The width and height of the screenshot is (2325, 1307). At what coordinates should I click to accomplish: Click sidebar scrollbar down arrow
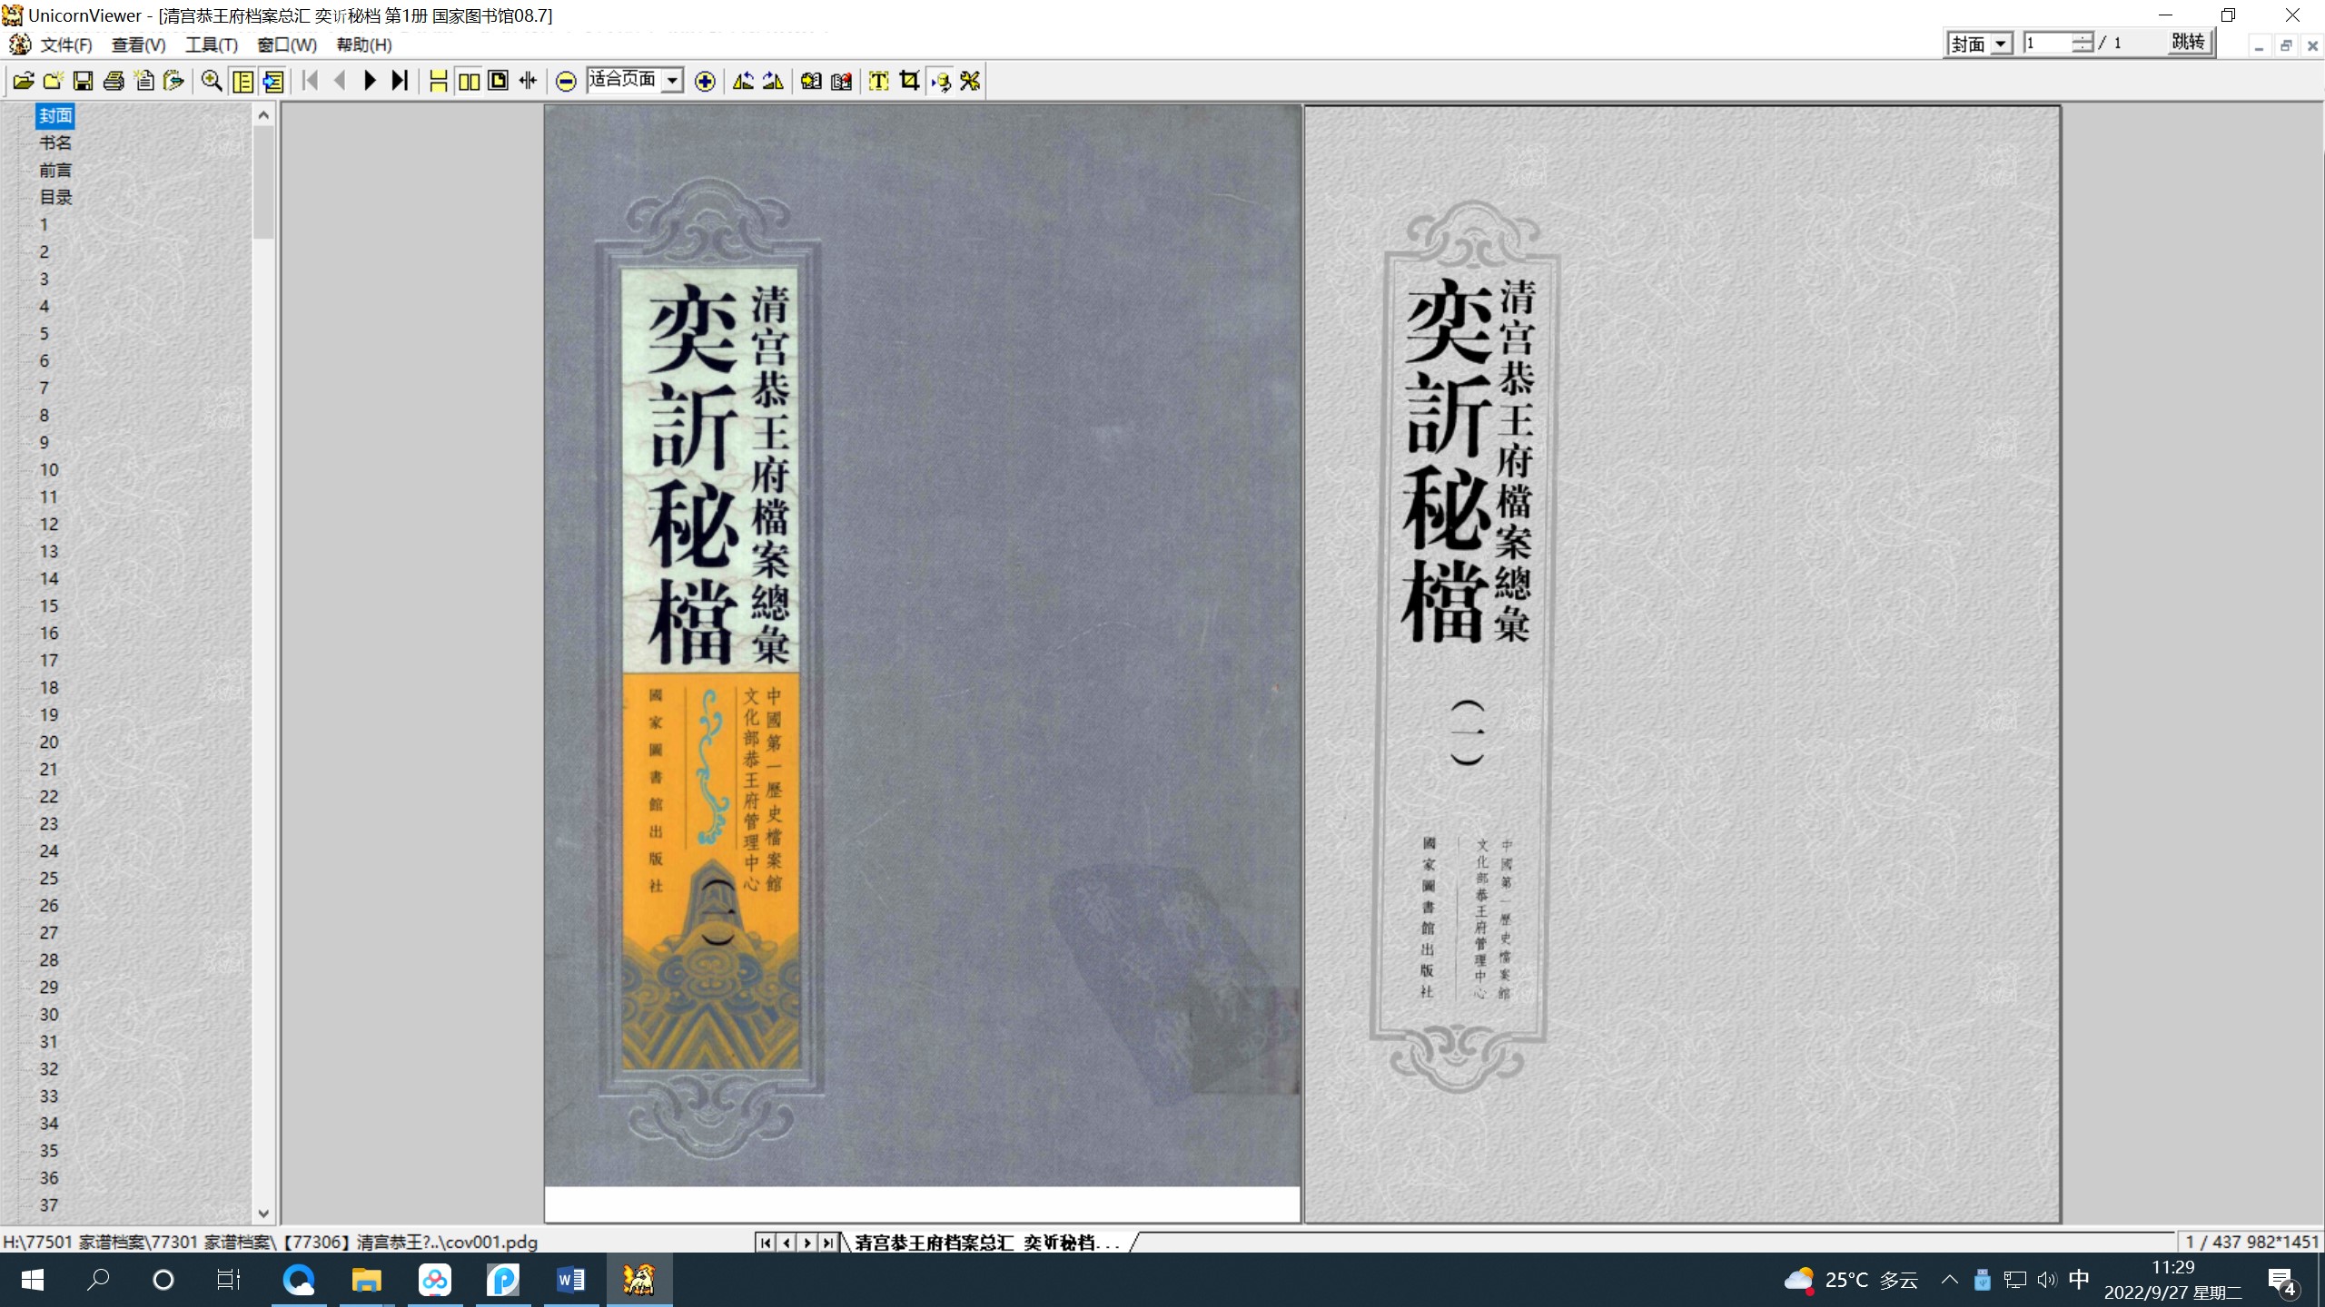pyautogui.click(x=263, y=1213)
